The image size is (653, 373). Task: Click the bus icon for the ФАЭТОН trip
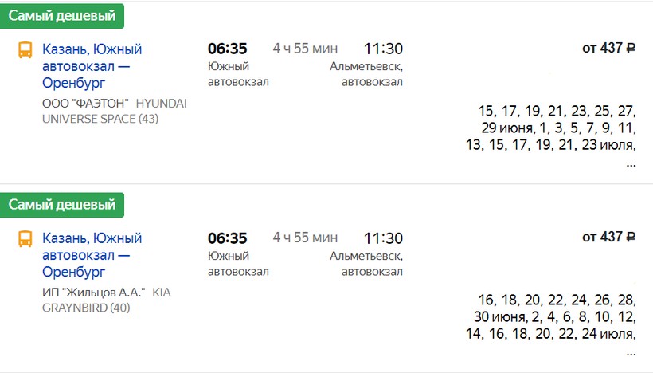[x=26, y=50]
